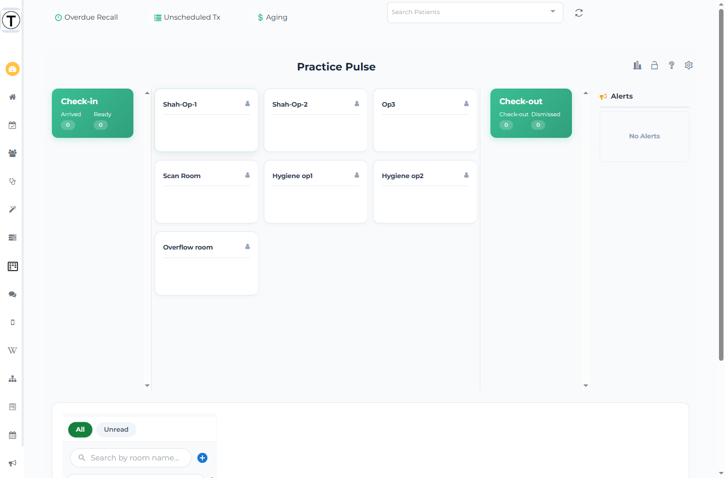Open the patients group icon in sidebar

coord(13,153)
